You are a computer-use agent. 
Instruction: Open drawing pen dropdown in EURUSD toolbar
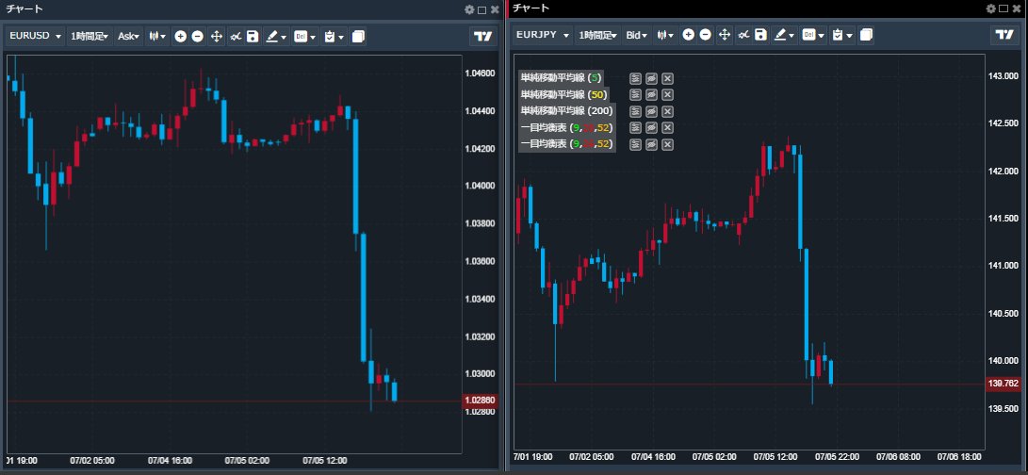pos(276,37)
